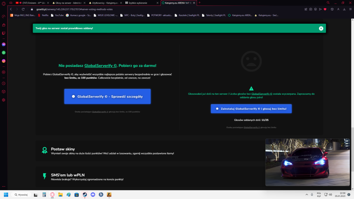354x199 pixels.
Task: Take a snapshot with camera icon
Action: coord(311,9)
